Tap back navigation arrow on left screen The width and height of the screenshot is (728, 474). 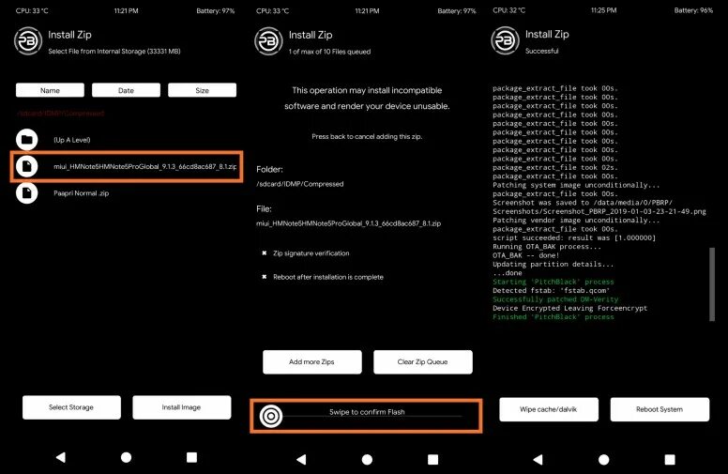click(x=60, y=457)
